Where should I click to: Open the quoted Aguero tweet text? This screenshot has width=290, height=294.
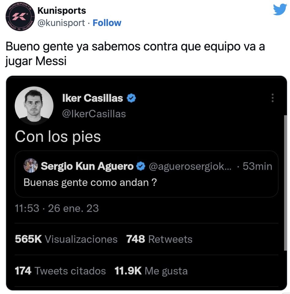pos(90,182)
